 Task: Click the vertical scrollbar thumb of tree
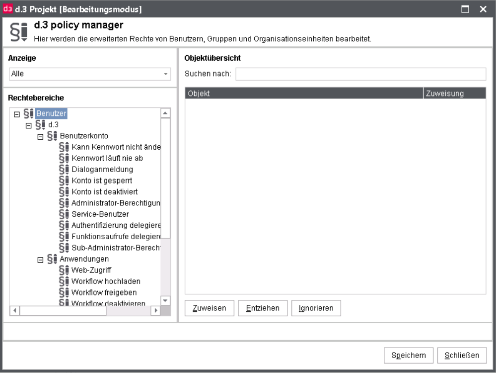pyautogui.click(x=165, y=178)
